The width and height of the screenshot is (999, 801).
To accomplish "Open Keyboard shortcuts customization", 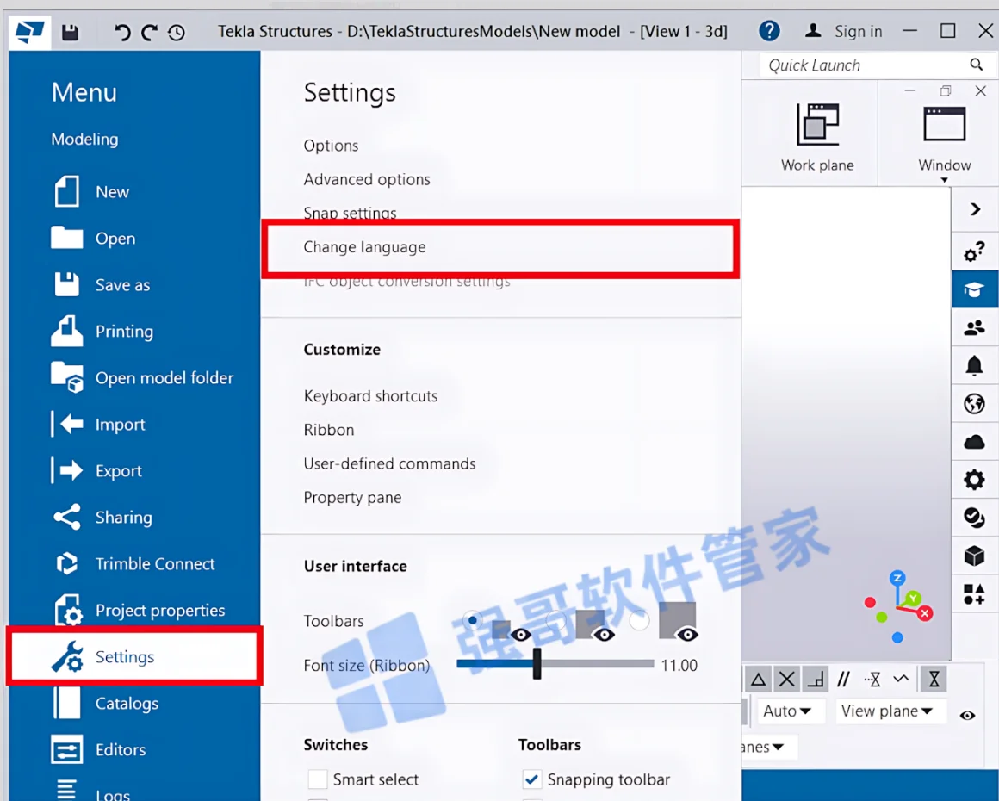I will (371, 395).
